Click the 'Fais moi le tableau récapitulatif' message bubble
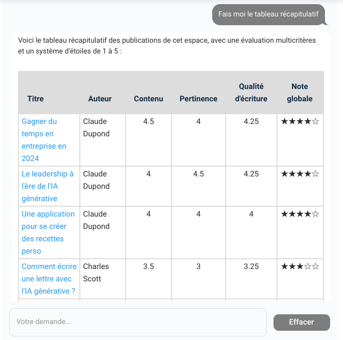 268,14
